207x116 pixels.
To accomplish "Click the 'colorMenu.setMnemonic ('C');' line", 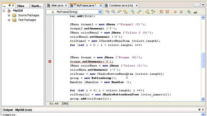I will pos(95,70).
